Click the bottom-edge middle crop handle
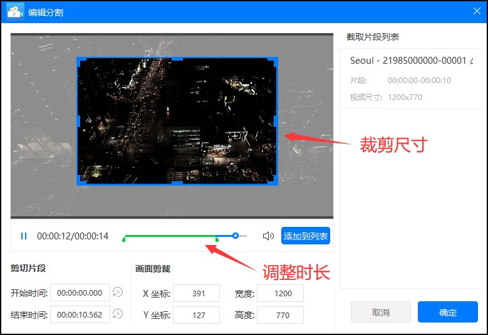 [x=177, y=184]
